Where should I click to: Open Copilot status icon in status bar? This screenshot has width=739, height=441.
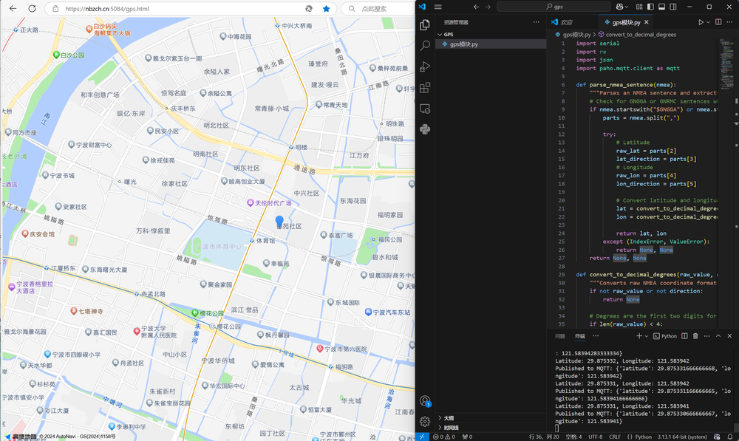pyautogui.click(x=717, y=437)
